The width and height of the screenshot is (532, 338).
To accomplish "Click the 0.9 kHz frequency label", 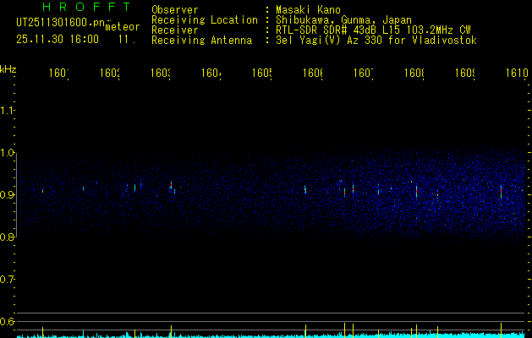I will [x=8, y=195].
